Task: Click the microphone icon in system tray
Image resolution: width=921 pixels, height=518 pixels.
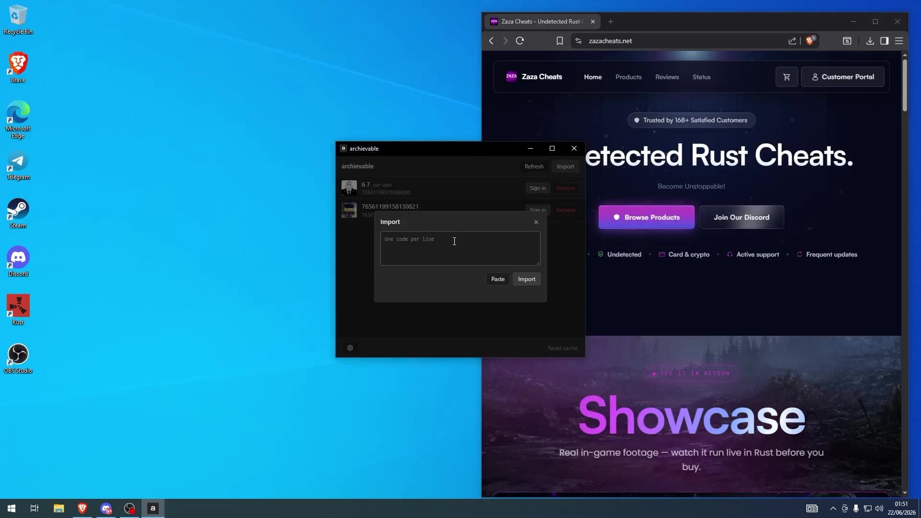Action: pyautogui.click(x=856, y=508)
